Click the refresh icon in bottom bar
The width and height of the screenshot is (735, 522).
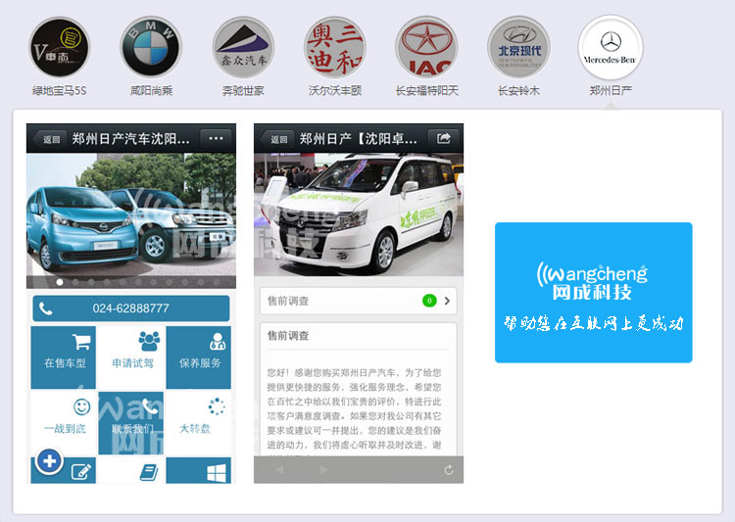click(449, 470)
